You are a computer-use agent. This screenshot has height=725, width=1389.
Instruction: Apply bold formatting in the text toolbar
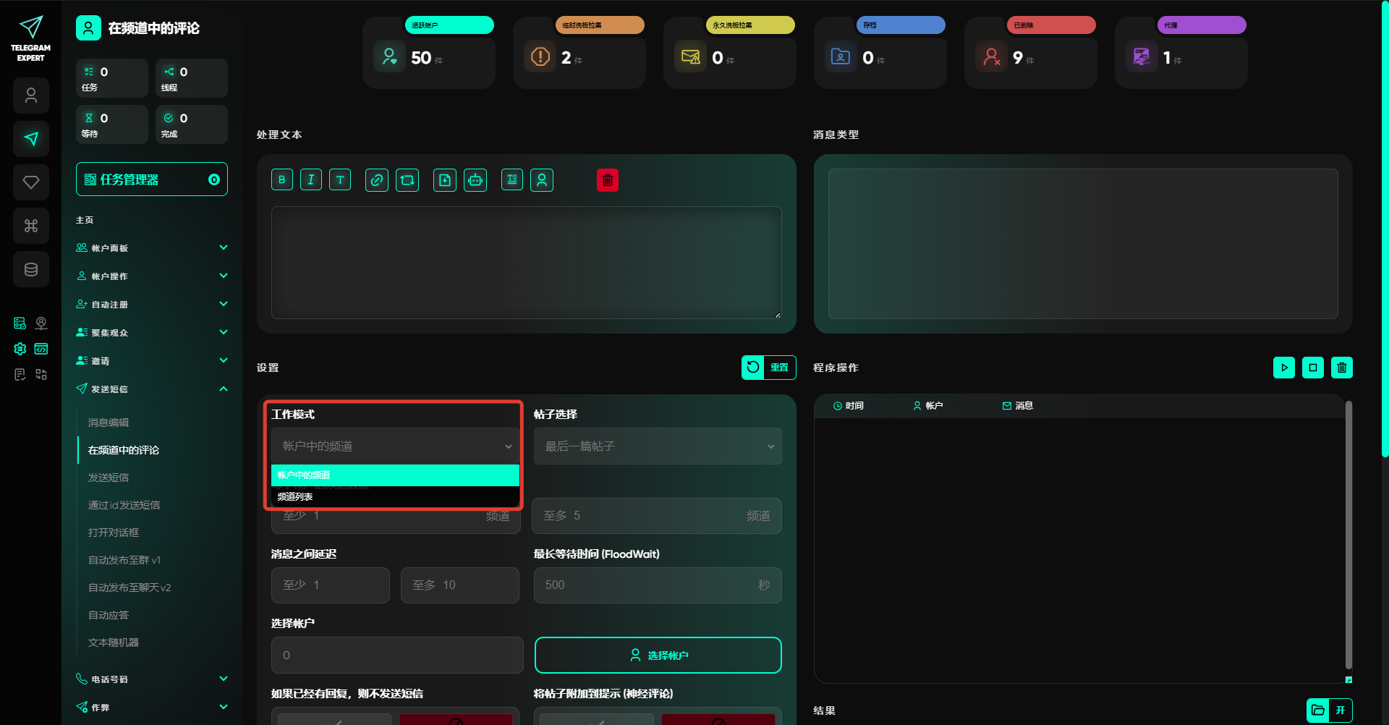pos(282,180)
